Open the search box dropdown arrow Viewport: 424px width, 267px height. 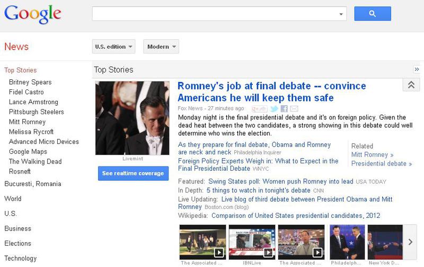point(341,14)
